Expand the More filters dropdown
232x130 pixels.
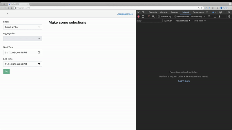200,21
